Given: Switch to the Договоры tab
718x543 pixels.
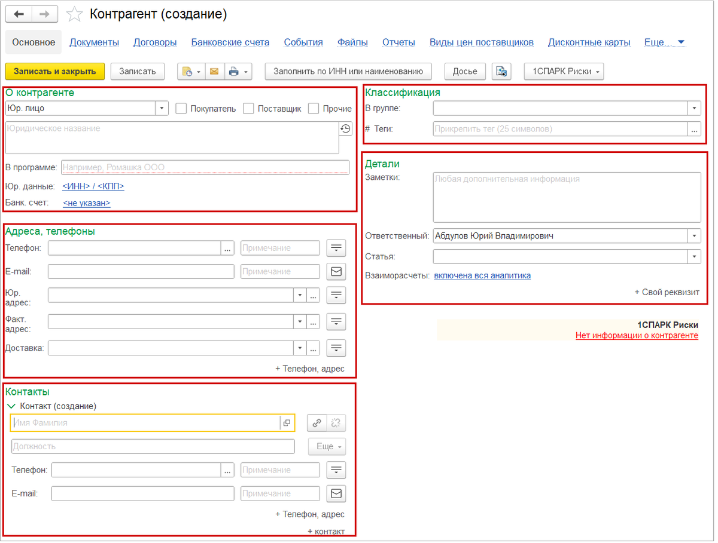Looking at the screenshot, I should [155, 42].
